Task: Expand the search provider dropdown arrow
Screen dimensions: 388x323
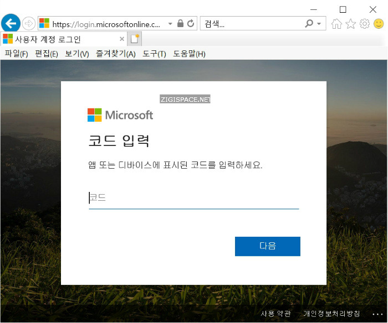Action: pyautogui.click(x=319, y=24)
